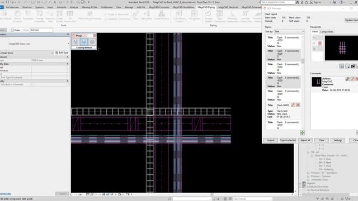
Task: Select first icon in MagiCAD floating toolbar
Action: point(76,42)
